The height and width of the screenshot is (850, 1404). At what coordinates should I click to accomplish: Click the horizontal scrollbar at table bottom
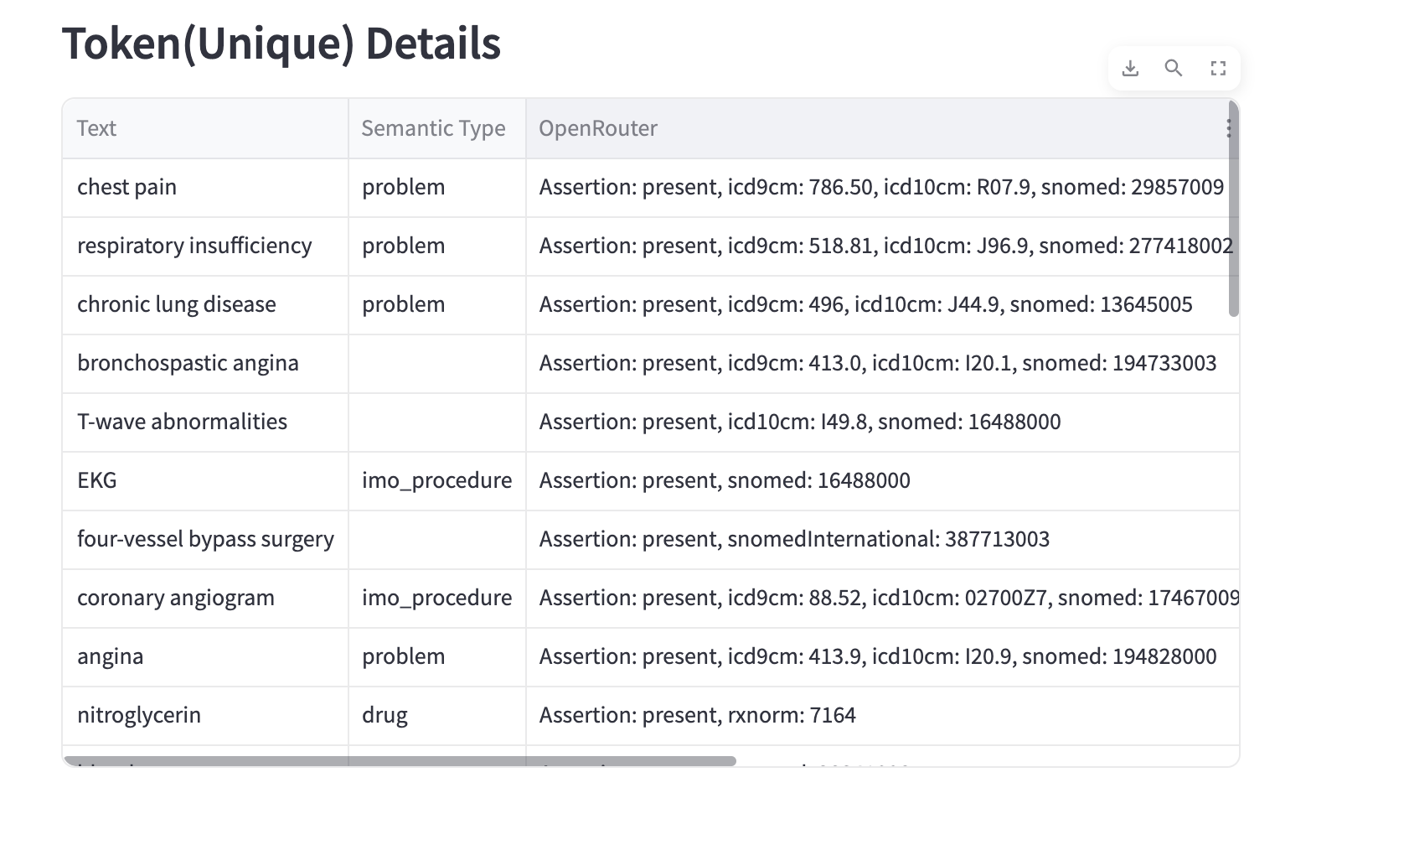pos(400,761)
